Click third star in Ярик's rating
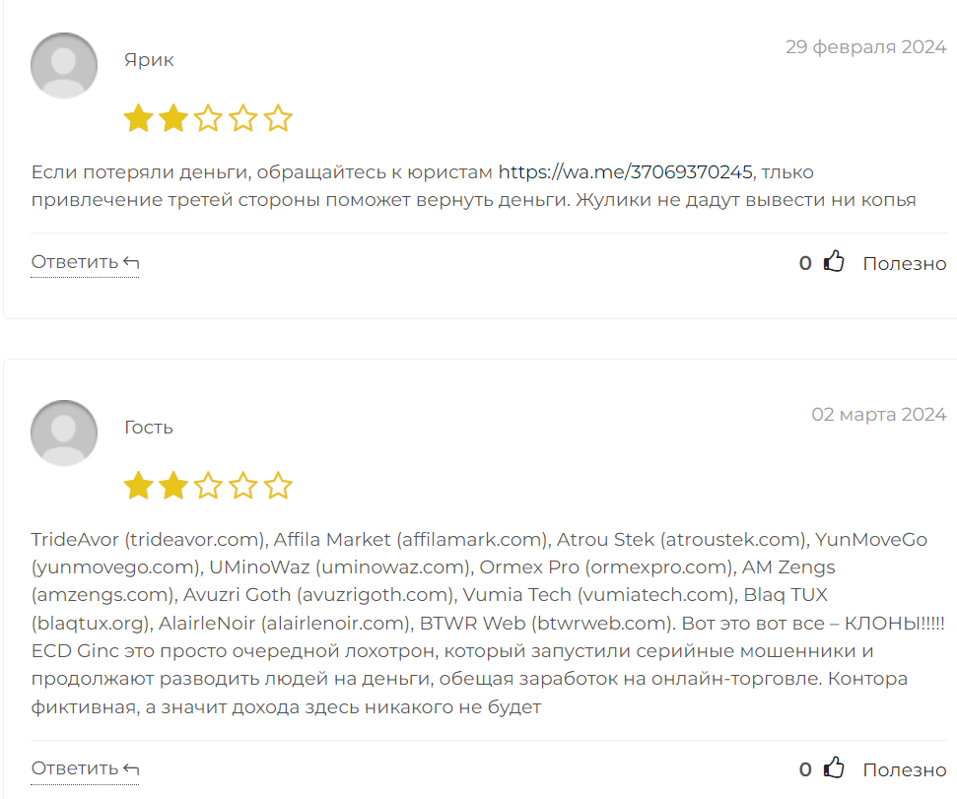The height and width of the screenshot is (799, 957). tap(208, 117)
